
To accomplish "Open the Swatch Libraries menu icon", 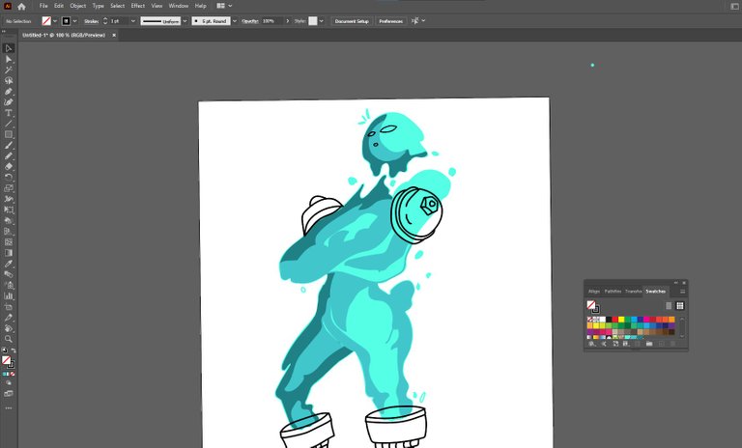I will click(592, 344).
